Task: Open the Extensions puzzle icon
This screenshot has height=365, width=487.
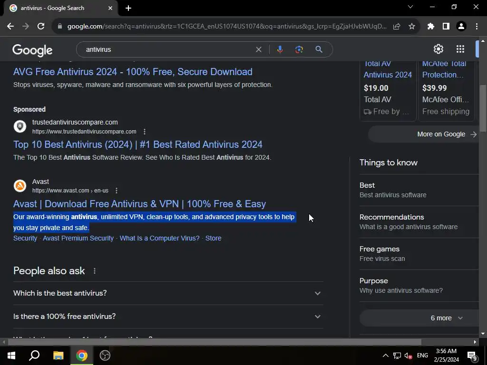Action: tap(431, 27)
